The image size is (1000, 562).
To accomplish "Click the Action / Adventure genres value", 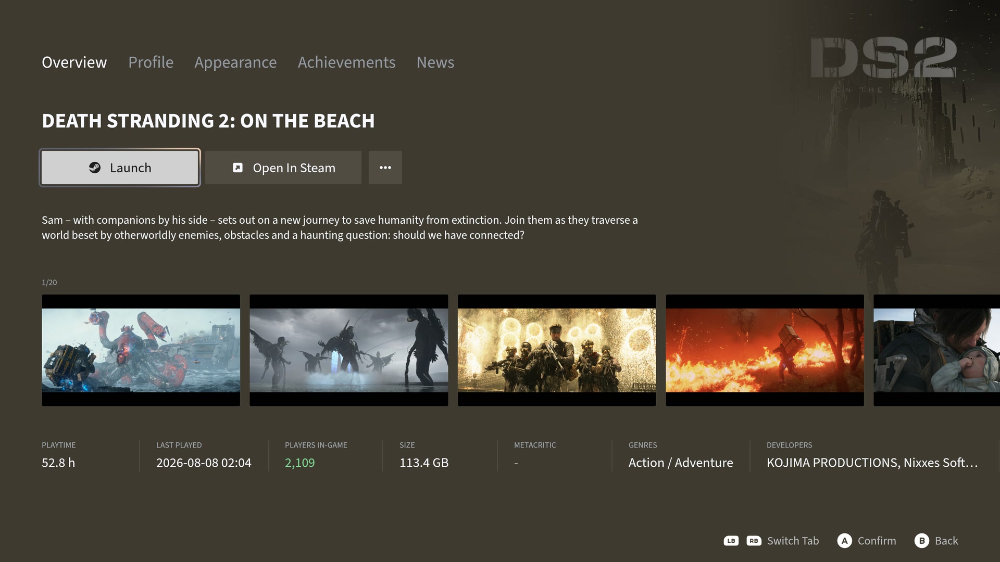I will coord(681,463).
